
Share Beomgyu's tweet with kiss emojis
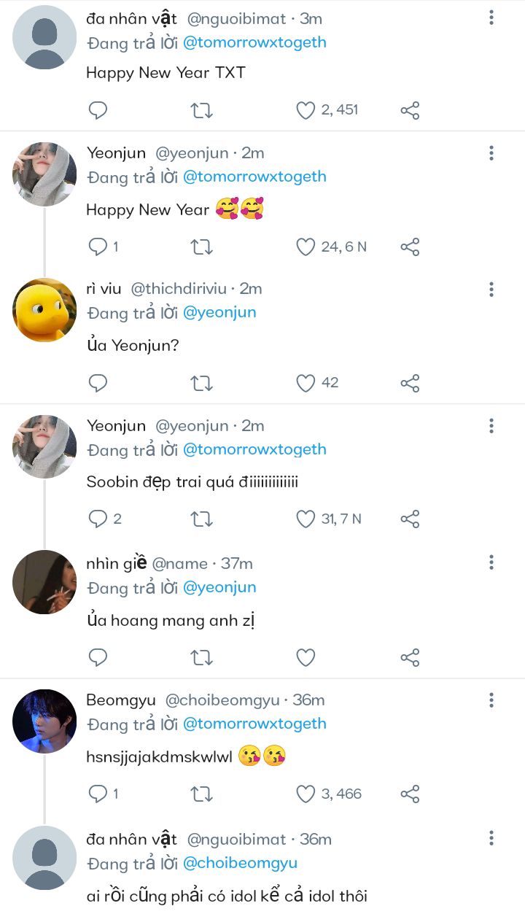click(x=410, y=794)
